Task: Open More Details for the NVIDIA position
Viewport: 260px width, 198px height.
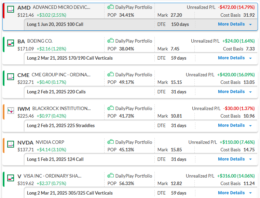Action: pyautogui.click(x=231, y=159)
